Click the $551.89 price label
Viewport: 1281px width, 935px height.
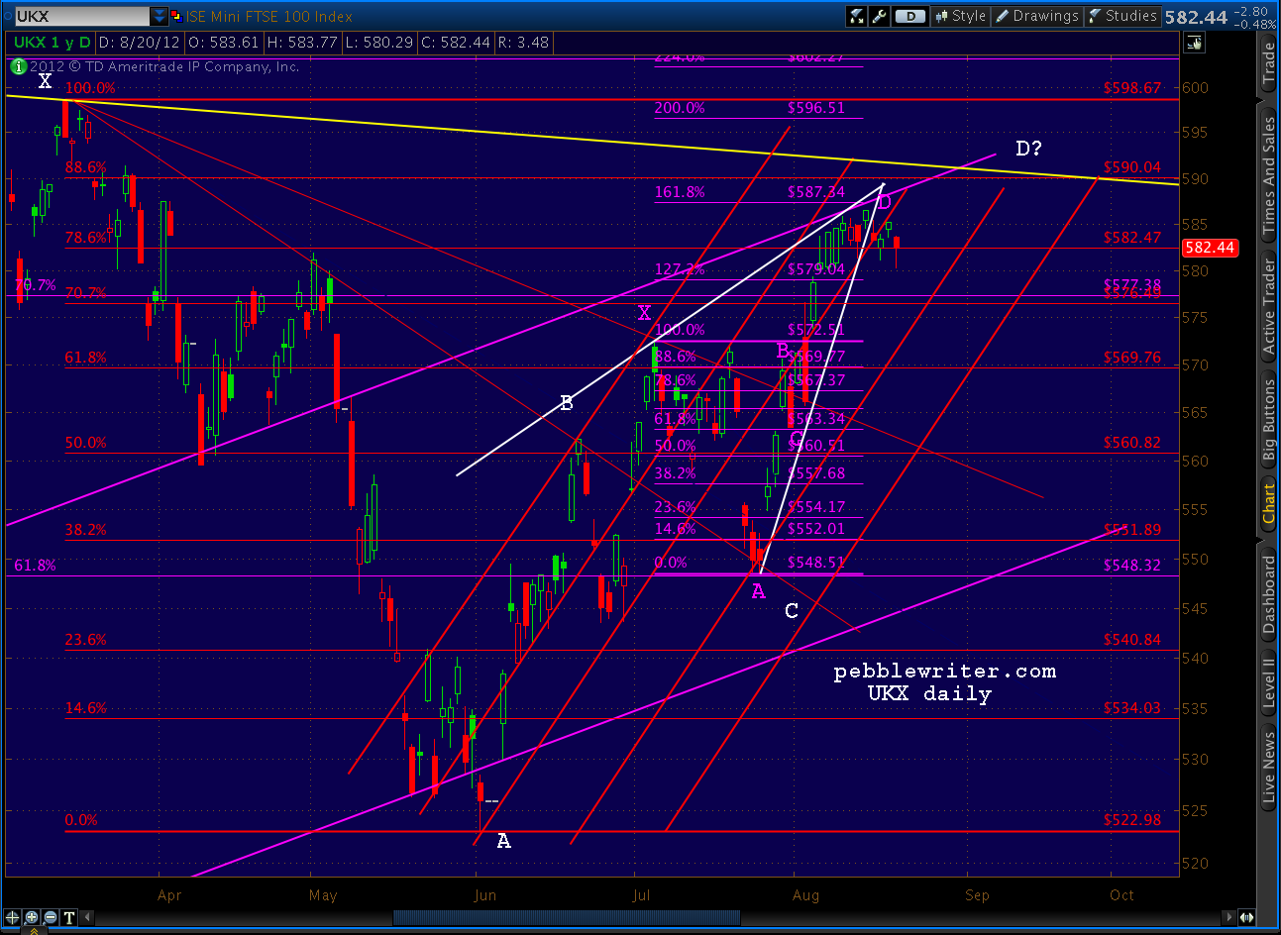point(1132,530)
